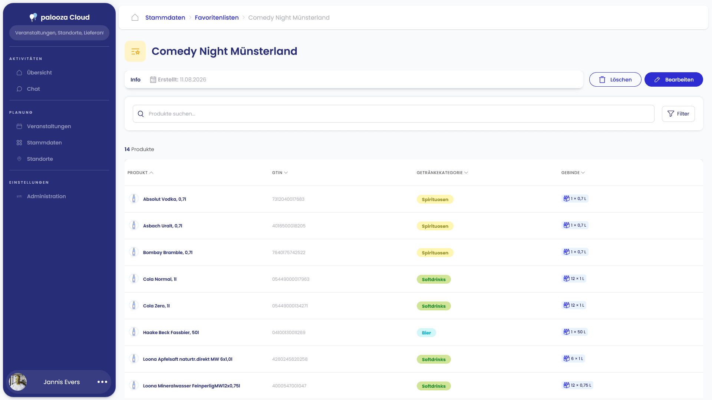Click package icon in Loona Mineralwasser row
This screenshot has width=712, height=400.
[x=567, y=385]
